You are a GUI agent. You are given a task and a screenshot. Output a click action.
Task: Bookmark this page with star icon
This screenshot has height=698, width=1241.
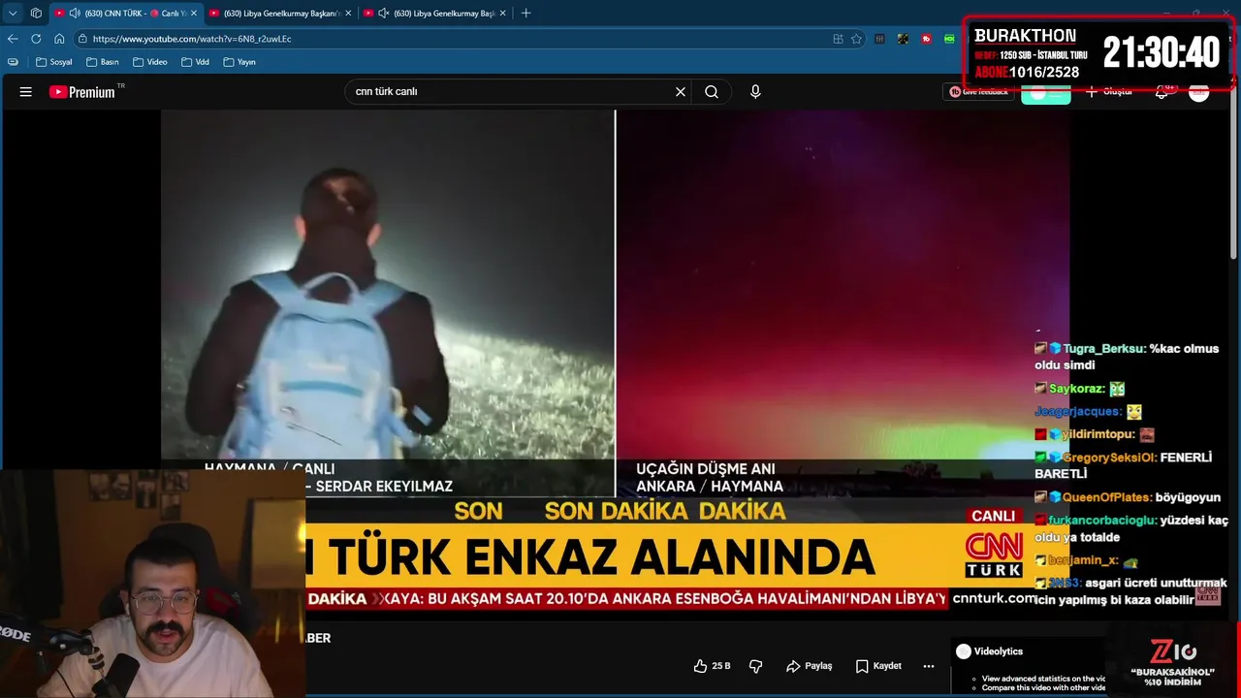pyautogui.click(x=856, y=39)
